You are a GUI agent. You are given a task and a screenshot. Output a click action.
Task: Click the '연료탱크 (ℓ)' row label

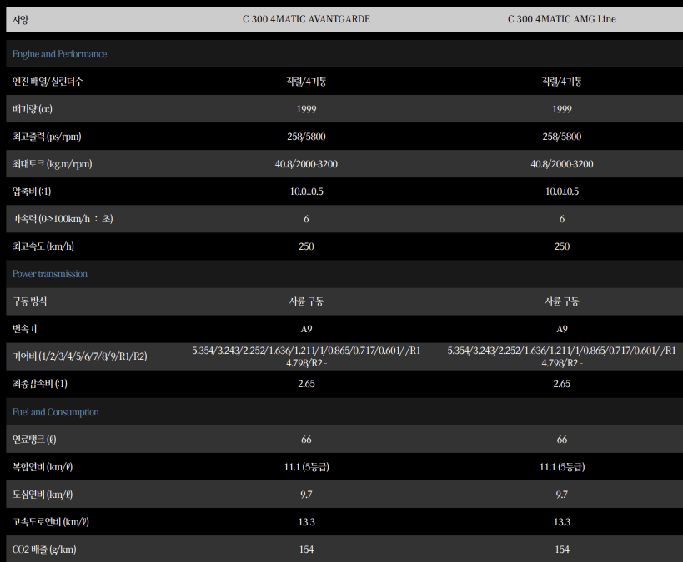[x=34, y=440]
